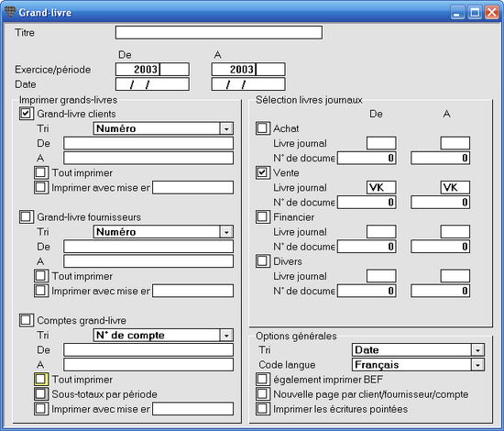Click the Titre input field
504x431 pixels.
point(219,32)
